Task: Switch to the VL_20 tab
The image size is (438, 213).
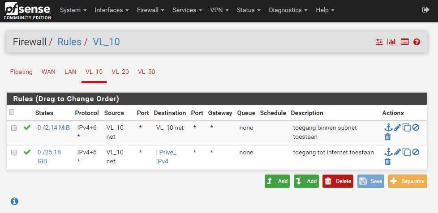Action: coord(120,72)
